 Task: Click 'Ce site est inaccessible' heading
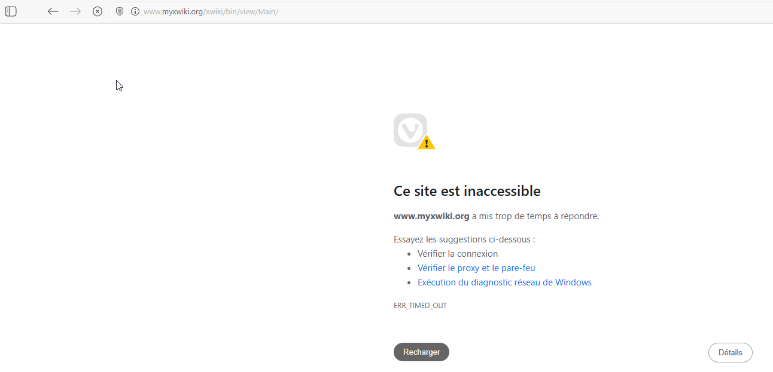tap(467, 191)
